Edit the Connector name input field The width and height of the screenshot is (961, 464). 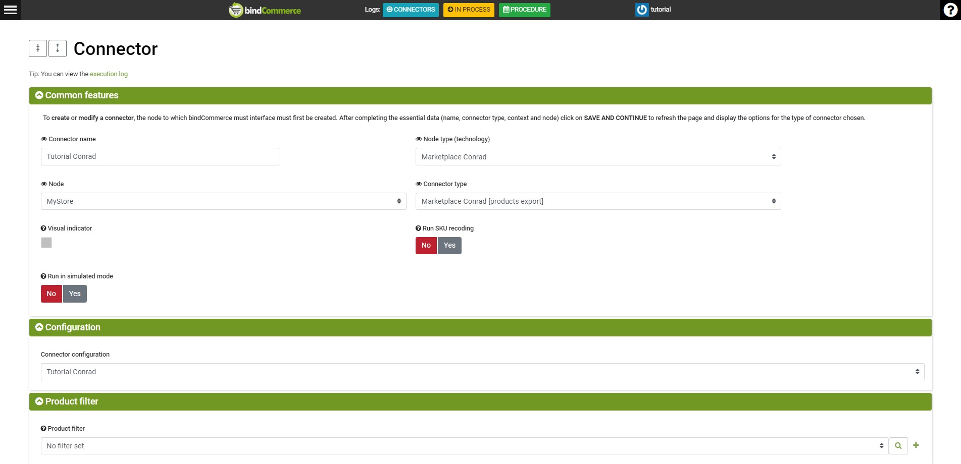point(160,157)
